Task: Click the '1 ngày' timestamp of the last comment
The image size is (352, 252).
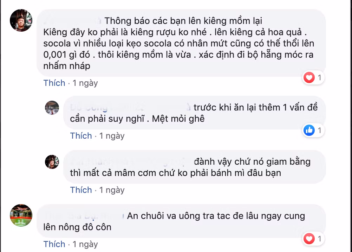Action: click(85, 244)
